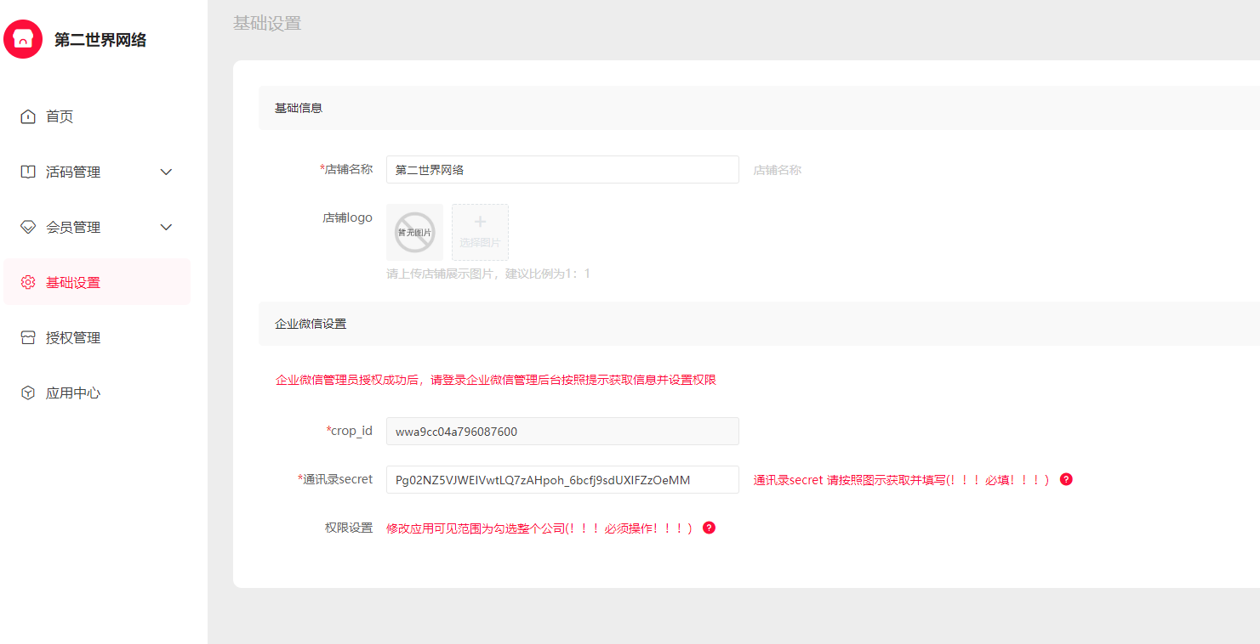Click the 暂无图片 logo placeholder thumbnail
Viewport: 1260px width, 644px height.
tap(414, 232)
